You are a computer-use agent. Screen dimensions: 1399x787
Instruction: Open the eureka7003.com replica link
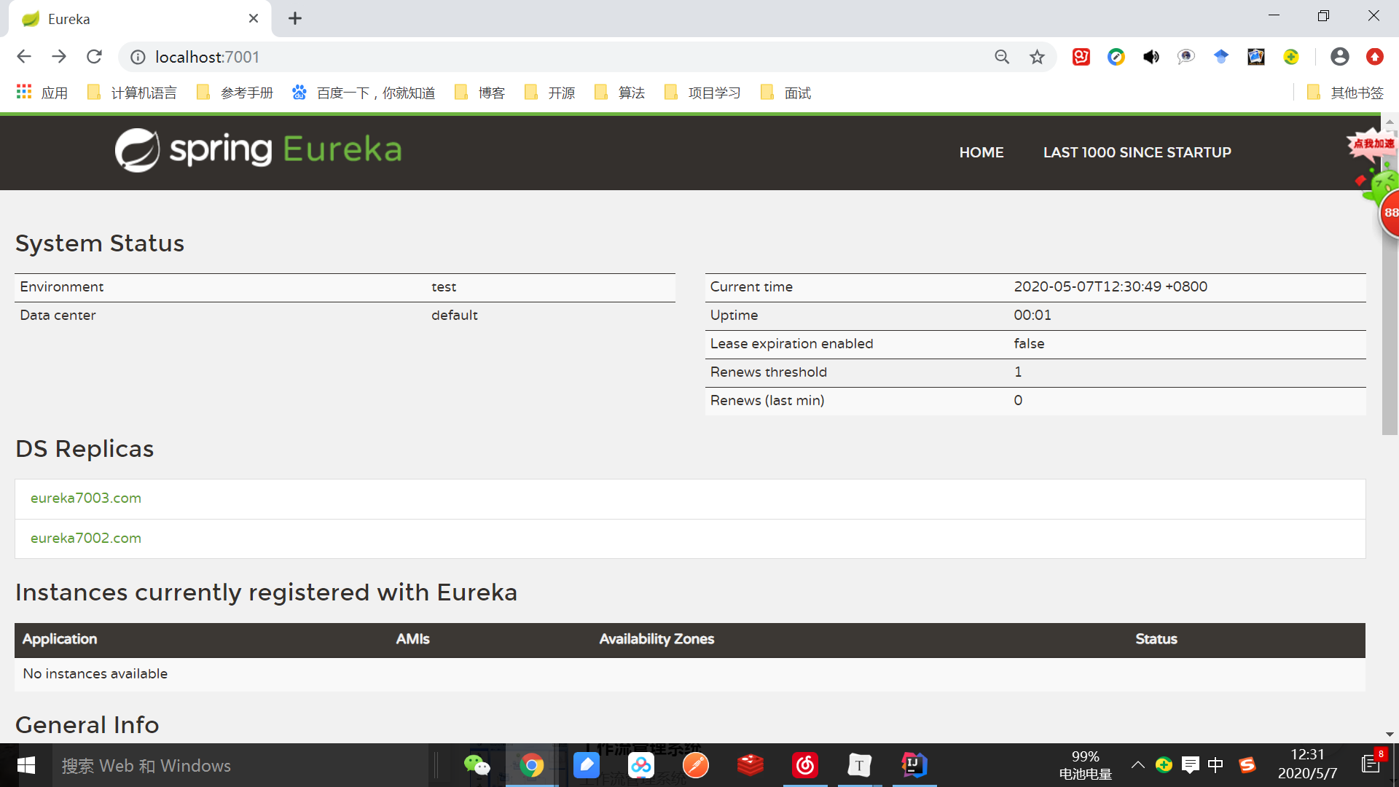coord(86,498)
